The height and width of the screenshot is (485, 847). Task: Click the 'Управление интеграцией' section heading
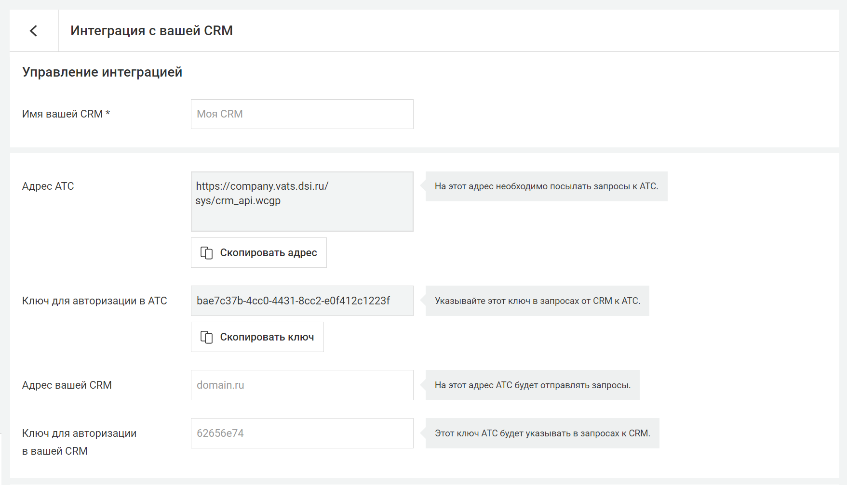tap(102, 72)
